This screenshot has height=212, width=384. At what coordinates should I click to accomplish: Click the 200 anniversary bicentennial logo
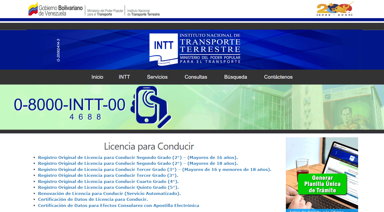335,10
